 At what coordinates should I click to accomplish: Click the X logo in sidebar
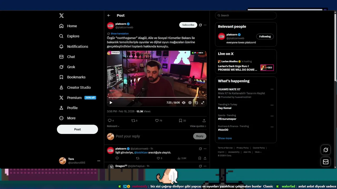[x=61, y=16]
